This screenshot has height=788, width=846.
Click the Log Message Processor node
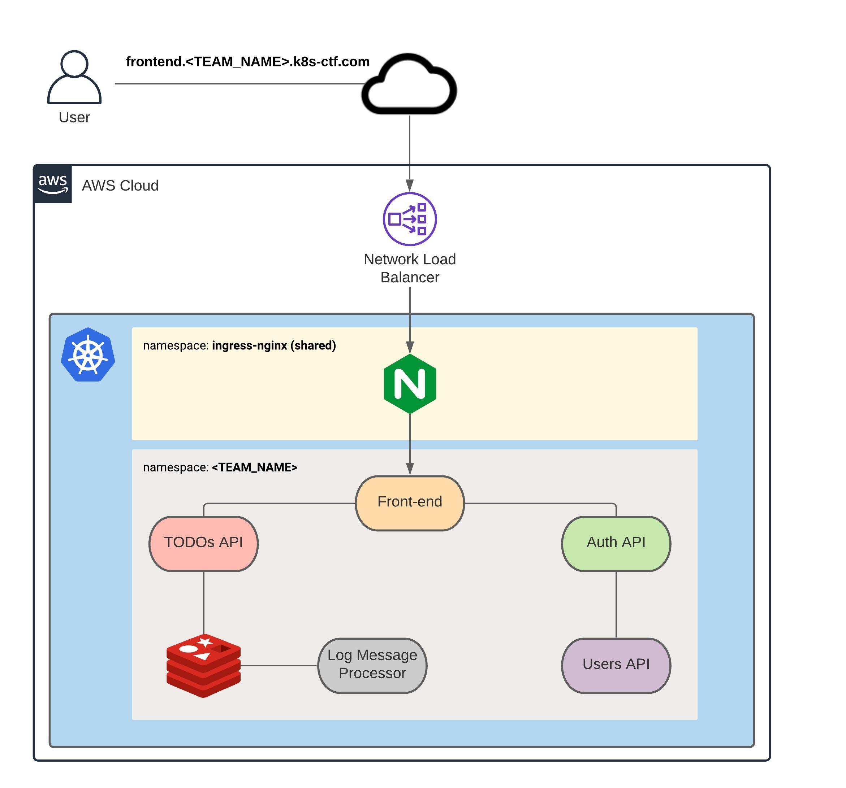click(372, 666)
